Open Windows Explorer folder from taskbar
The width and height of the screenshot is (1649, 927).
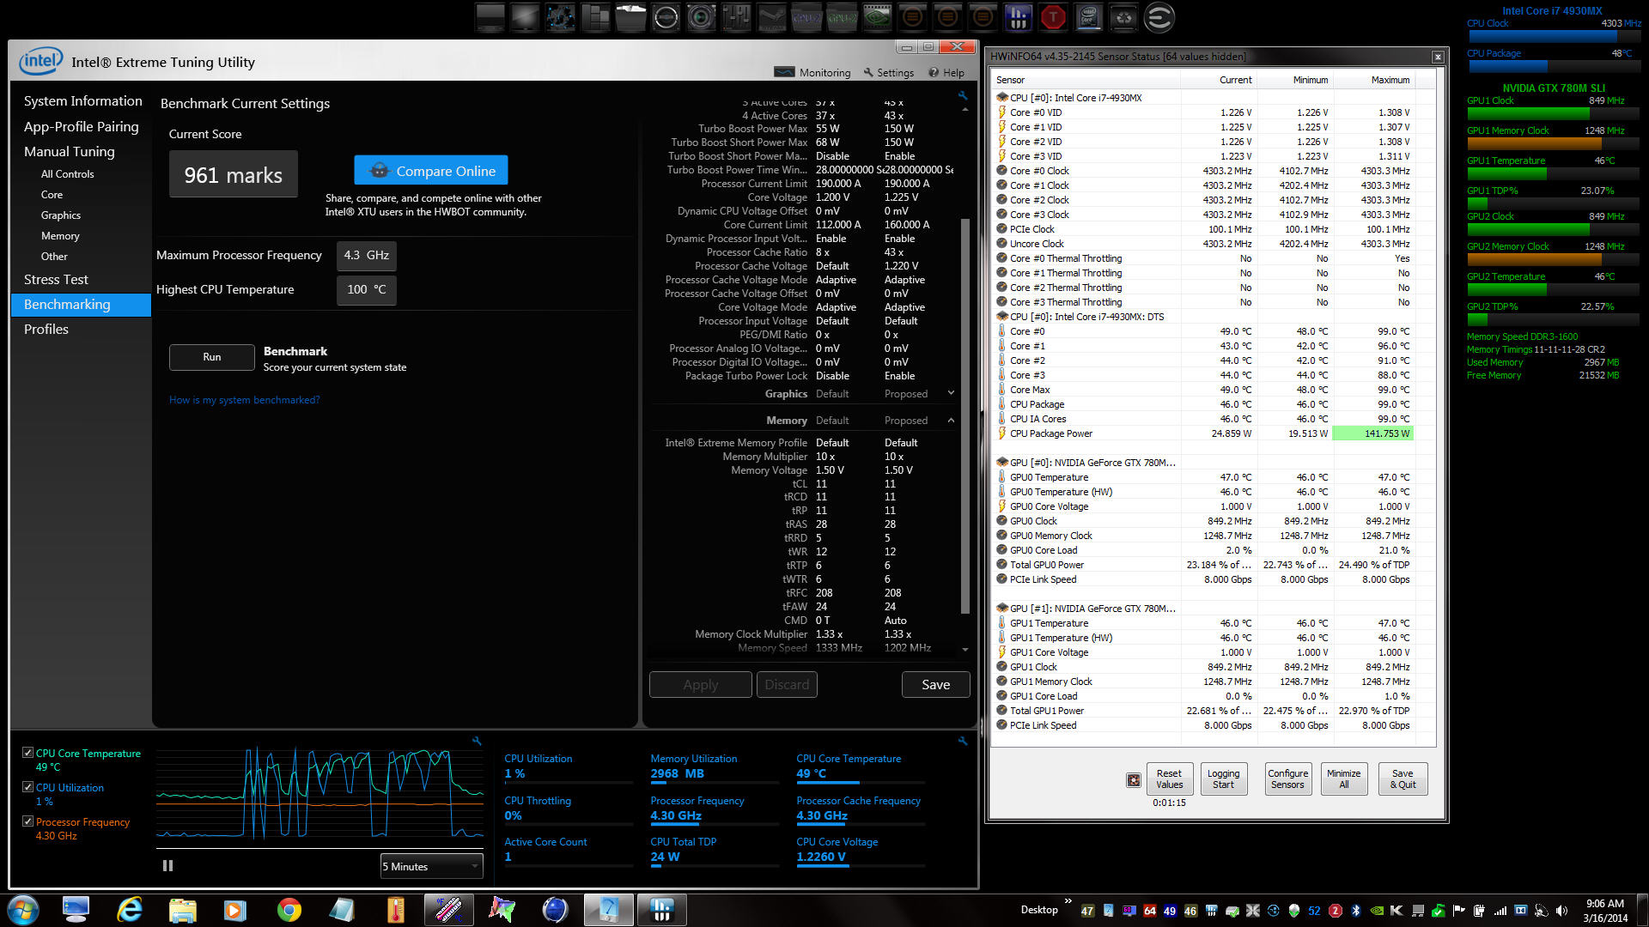point(182,910)
